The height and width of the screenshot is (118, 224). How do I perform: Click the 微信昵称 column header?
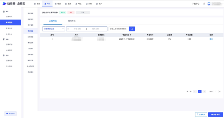pos(101,35)
